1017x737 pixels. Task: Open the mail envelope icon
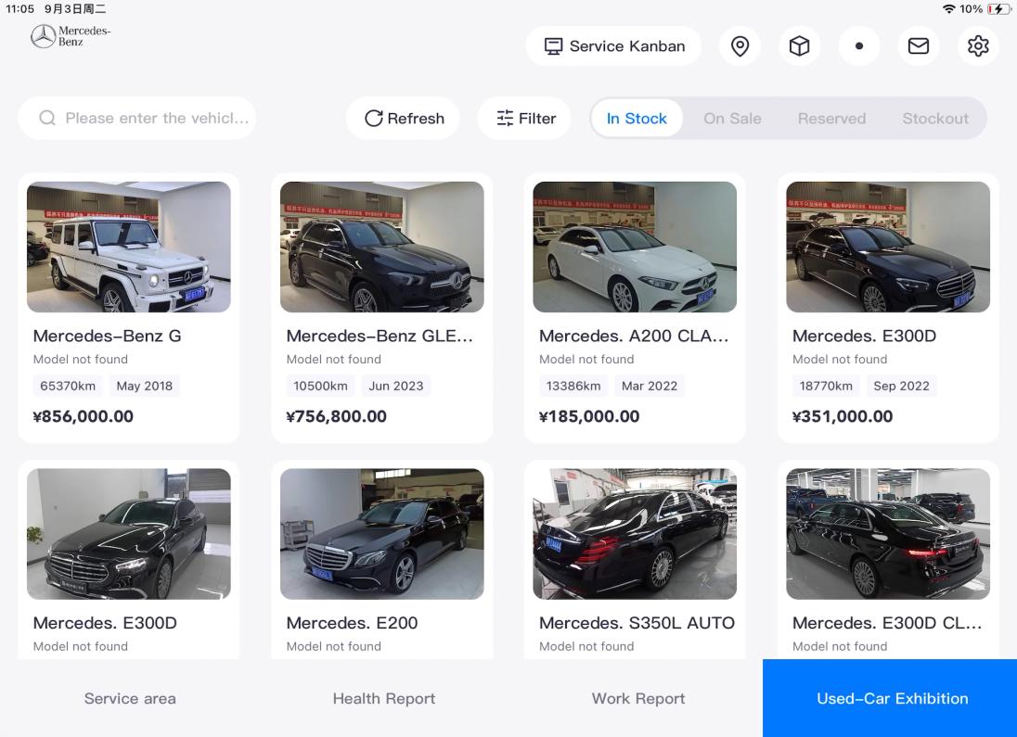(x=919, y=46)
